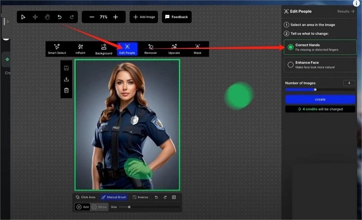Click the Add Image button
Screen dimensions: 362x220
[x=144, y=17]
